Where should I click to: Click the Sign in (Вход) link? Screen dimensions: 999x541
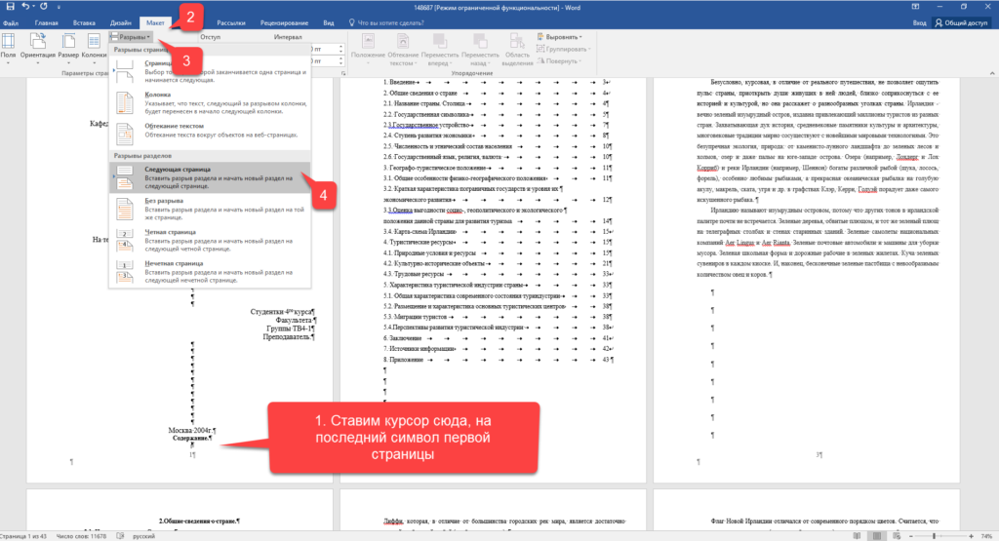[x=919, y=20]
